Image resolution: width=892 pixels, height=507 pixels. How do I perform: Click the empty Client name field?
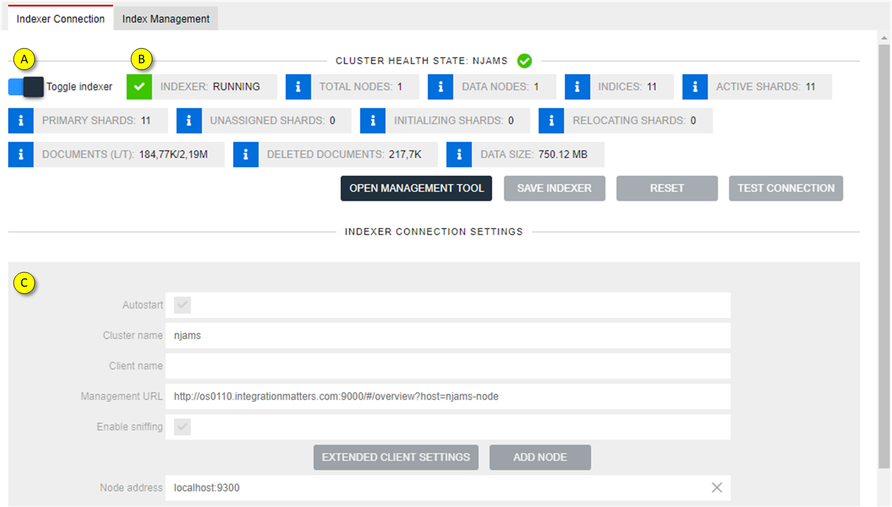tap(448, 366)
